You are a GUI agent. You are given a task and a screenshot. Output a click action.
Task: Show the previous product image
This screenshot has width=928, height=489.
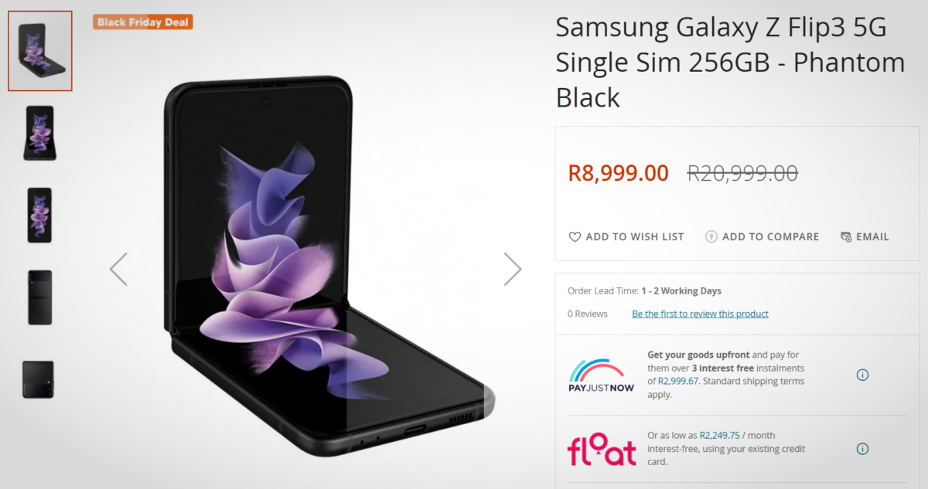pyautogui.click(x=118, y=269)
